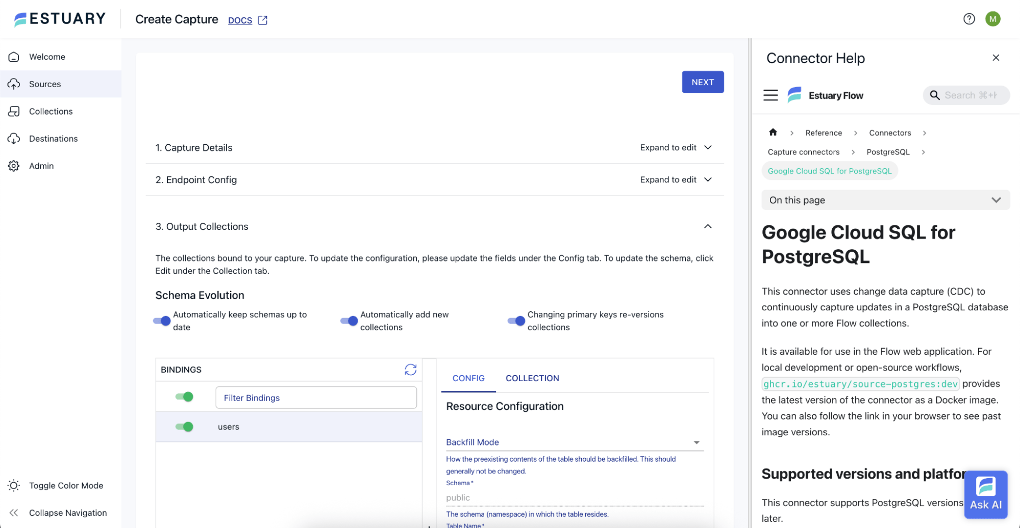Click the Welcome home icon
Image resolution: width=1020 pixels, height=528 pixels.
click(14, 57)
